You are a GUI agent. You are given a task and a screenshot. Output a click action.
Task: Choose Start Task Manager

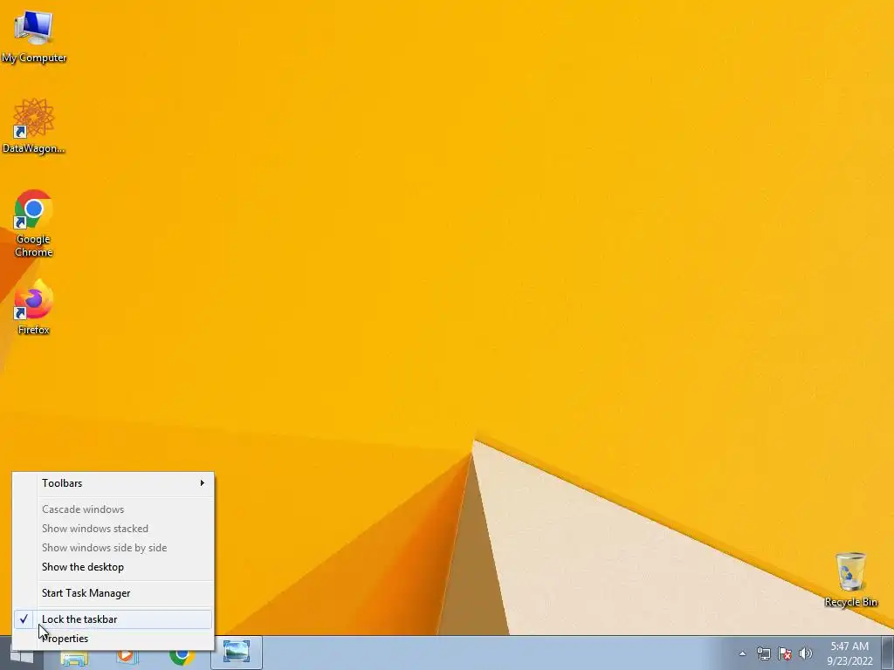pyautogui.click(x=113, y=593)
